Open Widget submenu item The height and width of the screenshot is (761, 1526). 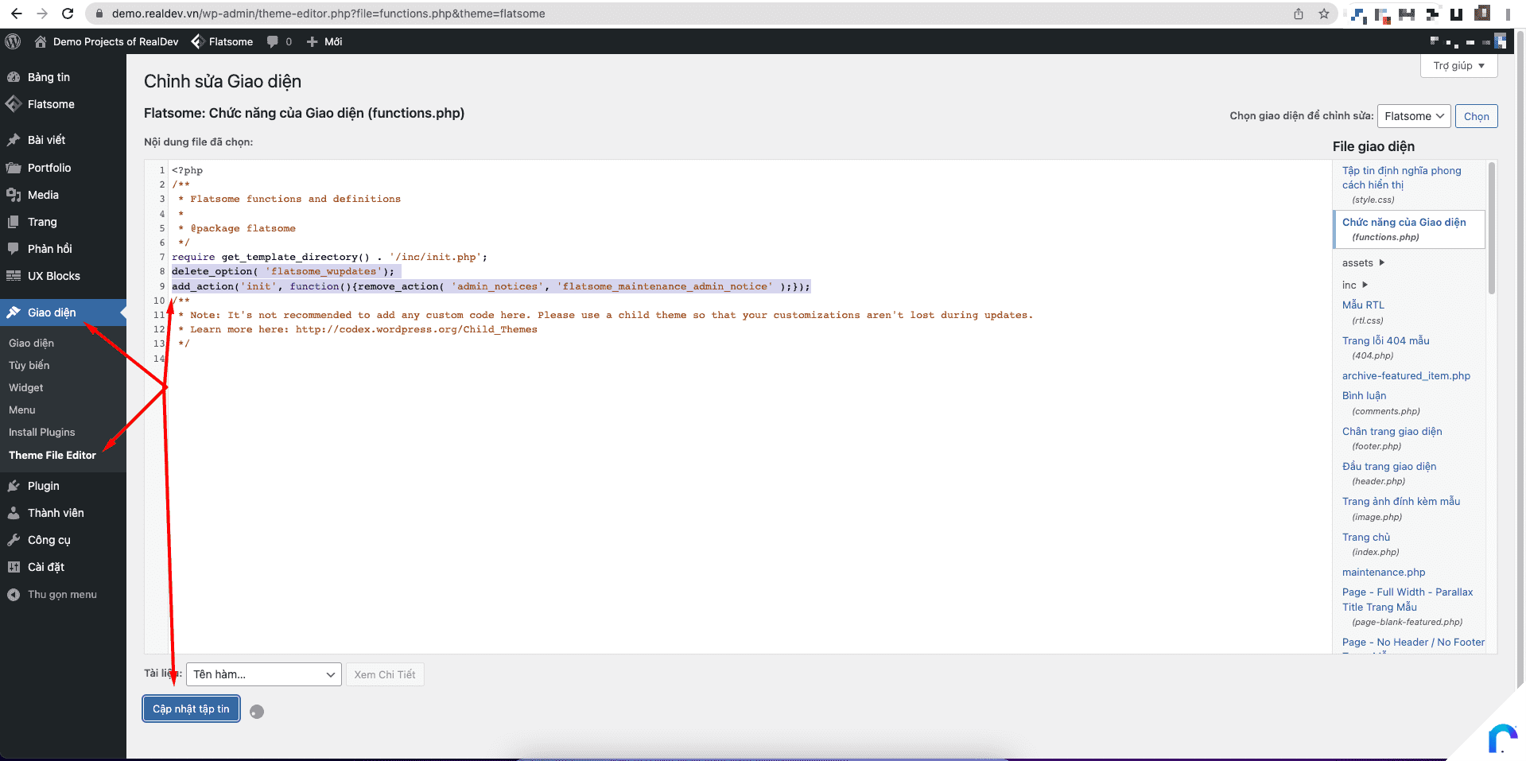(26, 387)
